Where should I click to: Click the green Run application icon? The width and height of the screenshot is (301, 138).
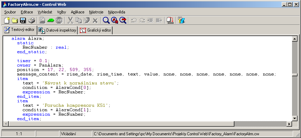pyautogui.click(x=51, y=20)
